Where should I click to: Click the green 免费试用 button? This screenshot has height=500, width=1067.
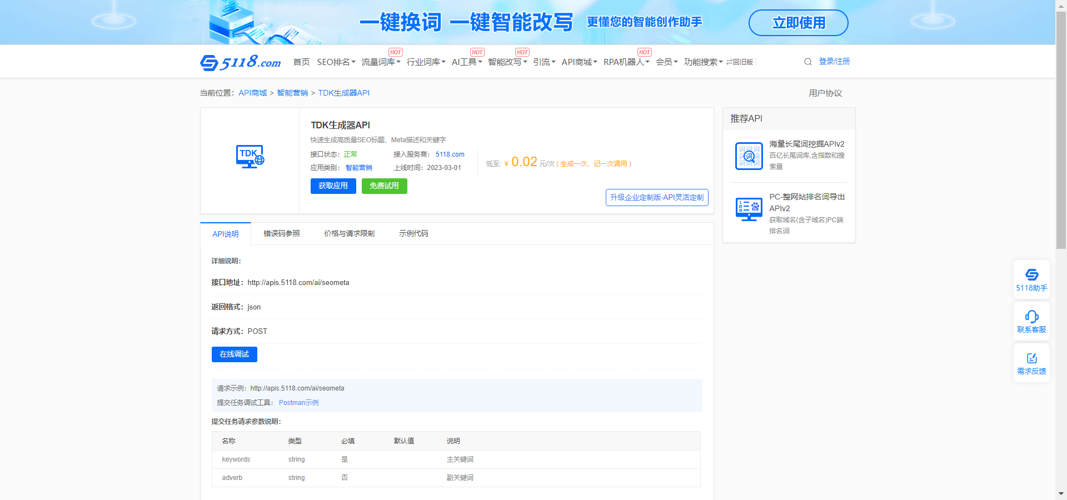point(385,186)
